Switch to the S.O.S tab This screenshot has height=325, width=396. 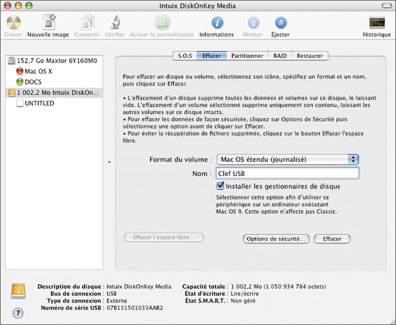[x=185, y=56]
